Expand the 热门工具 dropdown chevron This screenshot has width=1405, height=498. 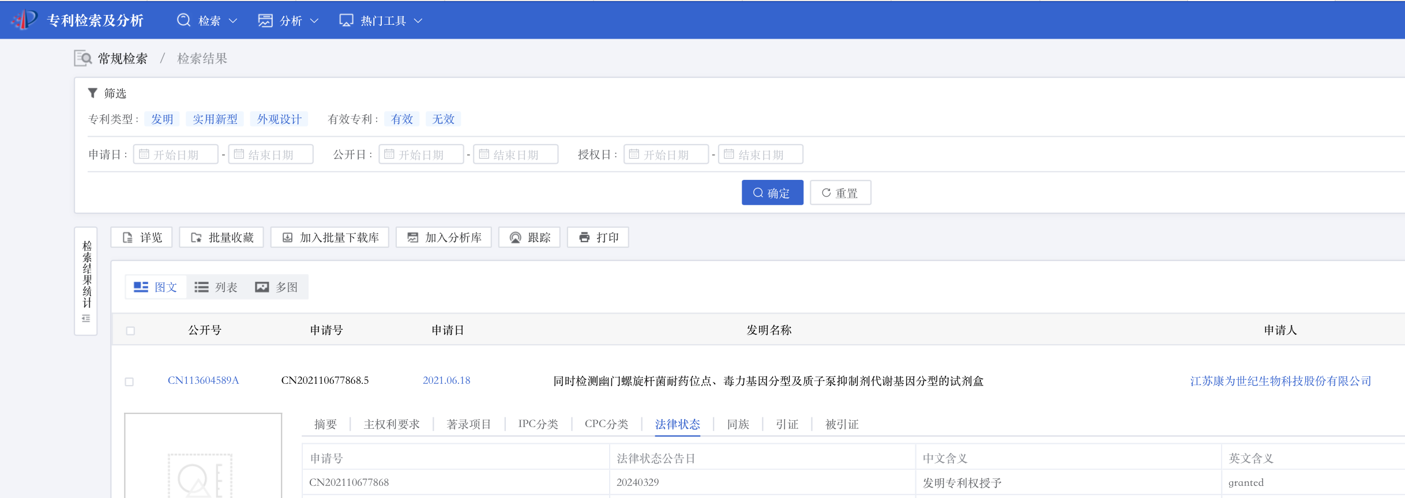pyautogui.click(x=419, y=21)
